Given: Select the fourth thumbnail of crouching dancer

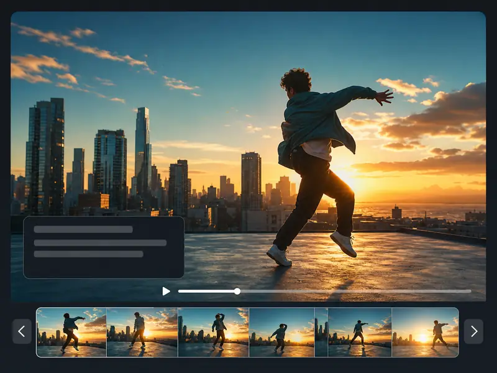Looking at the screenshot, I should coord(282,332).
